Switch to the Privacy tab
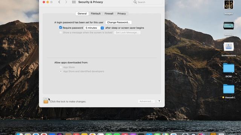The width and height of the screenshot is (241, 135). (122, 13)
